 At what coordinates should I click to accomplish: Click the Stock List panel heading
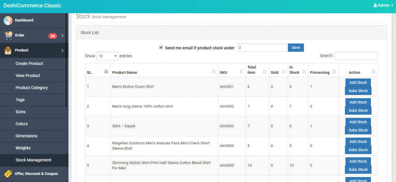pyautogui.click(x=231, y=33)
